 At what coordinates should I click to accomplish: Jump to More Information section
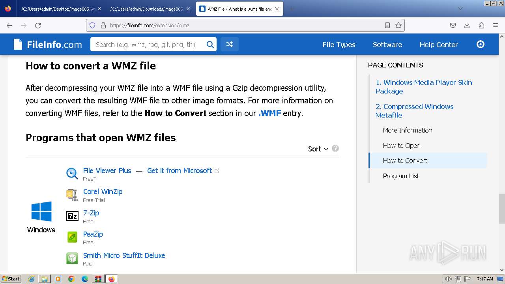[x=408, y=130]
